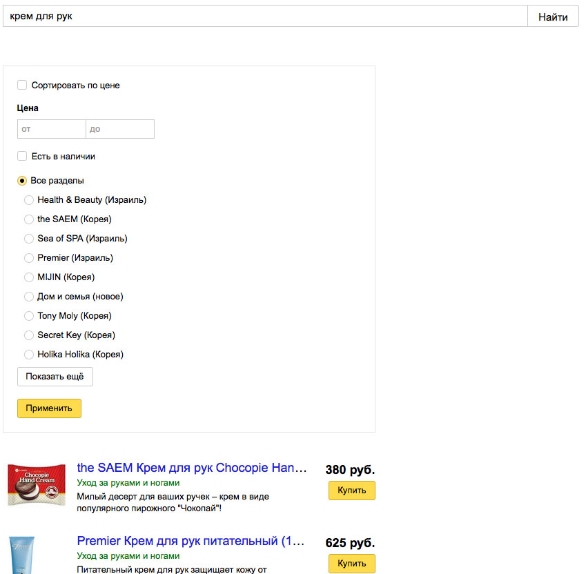The height and width of the screenshot is (574, 586).
Task: Choose Health & Beauty (Израиль) section
Action: pyautogui.click(x=29, y=200)
